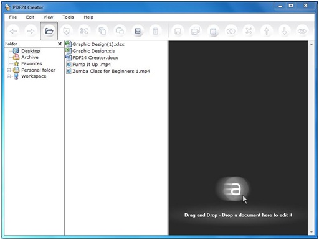This screenshot has height=240, width=319.
Task: Select file Graphic Design(1).xlsx
Action: point(98,44)
